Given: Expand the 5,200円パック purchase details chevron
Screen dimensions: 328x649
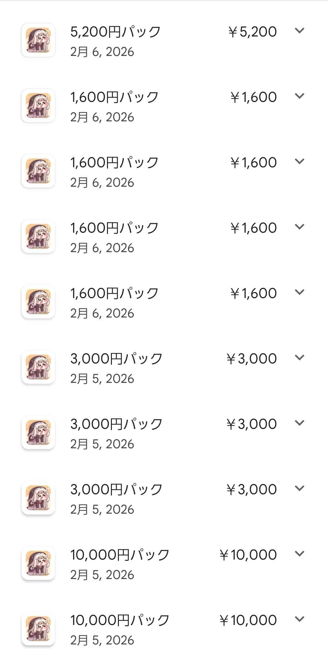Looking at the screenshot, I should point(300,30).
